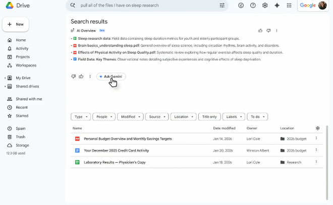Open Personal Budget Overview PDF file
The height and width of the screenshot is (205, 333).
click(128, 139)
